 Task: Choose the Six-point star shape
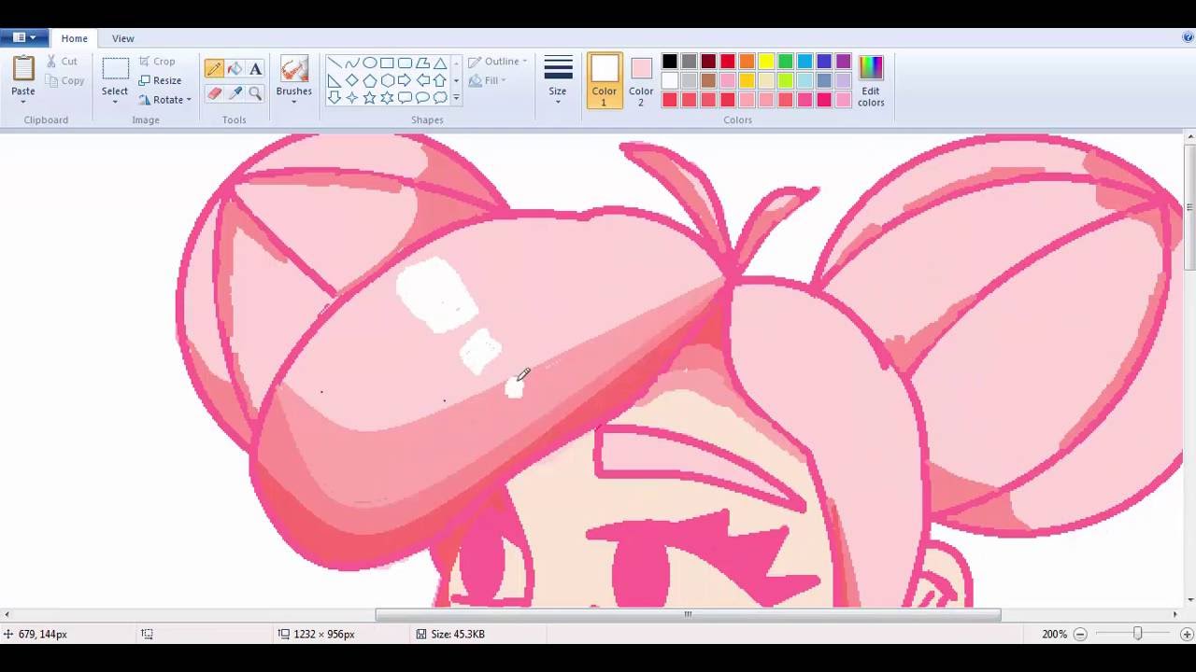(x=387, y=97)
